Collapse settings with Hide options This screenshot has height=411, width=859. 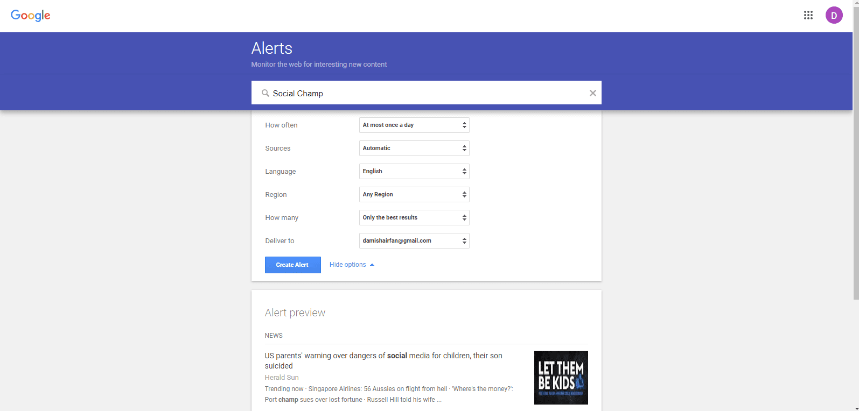click(352, 265)
